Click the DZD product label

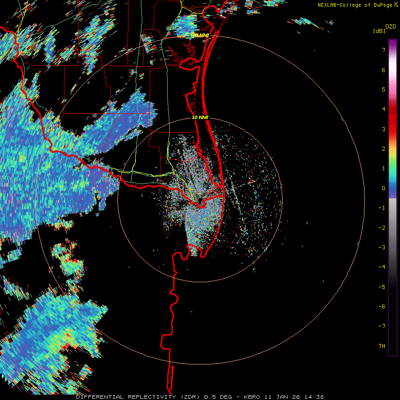pyautogui.click(x=391, y=27)
